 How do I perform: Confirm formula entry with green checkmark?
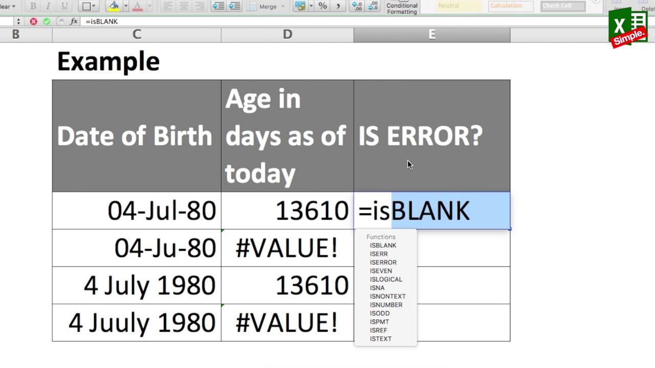tap(47, 21)
